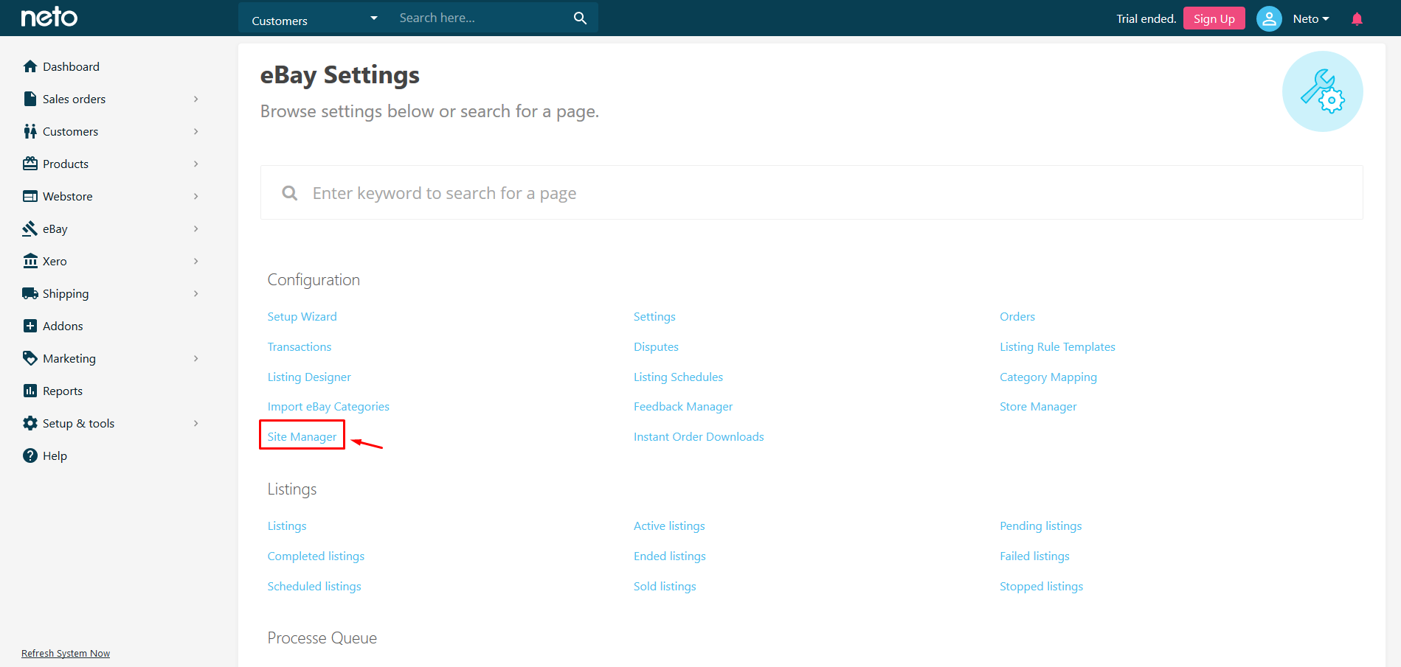
Task: Select Webstore menu label
Action: point(68,196)
